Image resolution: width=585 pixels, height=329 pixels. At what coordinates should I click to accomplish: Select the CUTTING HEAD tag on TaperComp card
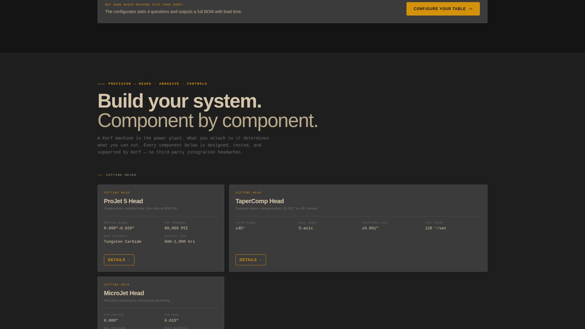pyautogui.click(x=248, y=193)
